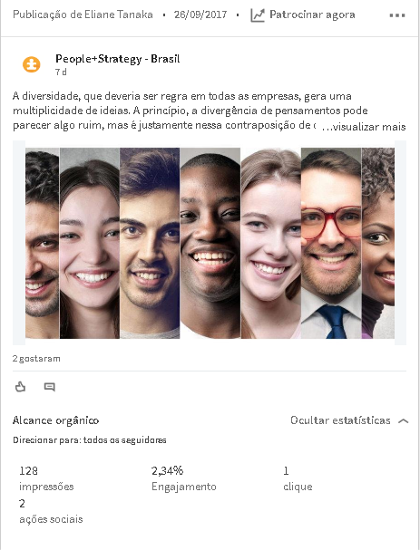Click the like thumbs-up icon

20,387
